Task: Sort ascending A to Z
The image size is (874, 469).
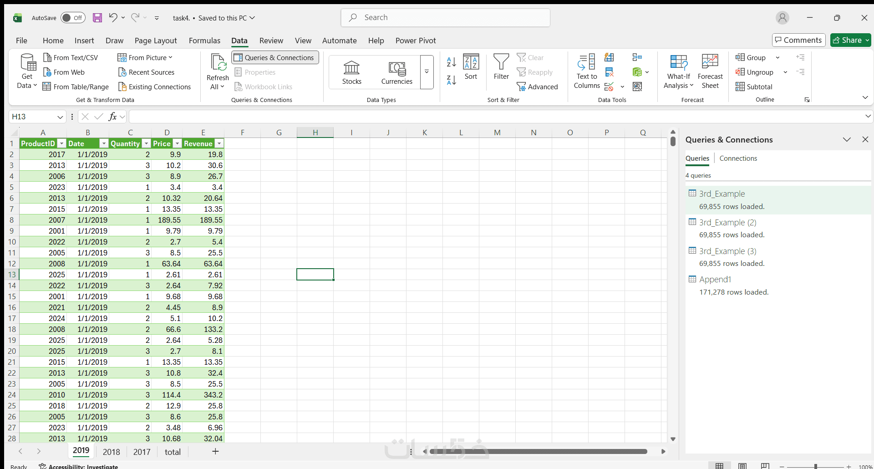Action: tap(451, 61)
